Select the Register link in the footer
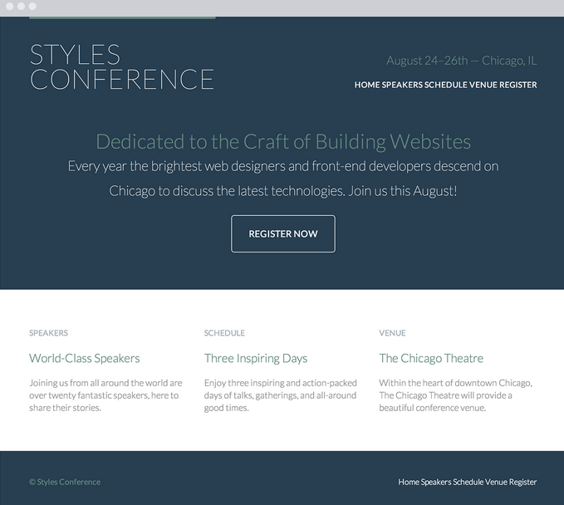564x505 pixels. tap(523, 482)
